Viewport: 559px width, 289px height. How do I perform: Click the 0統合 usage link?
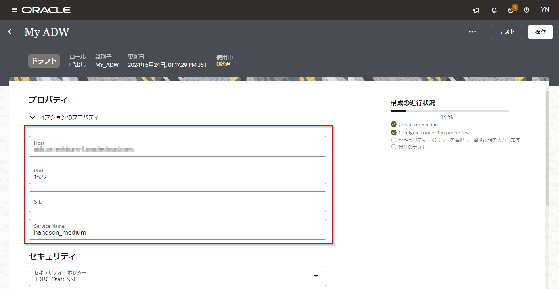coord(224,64)
